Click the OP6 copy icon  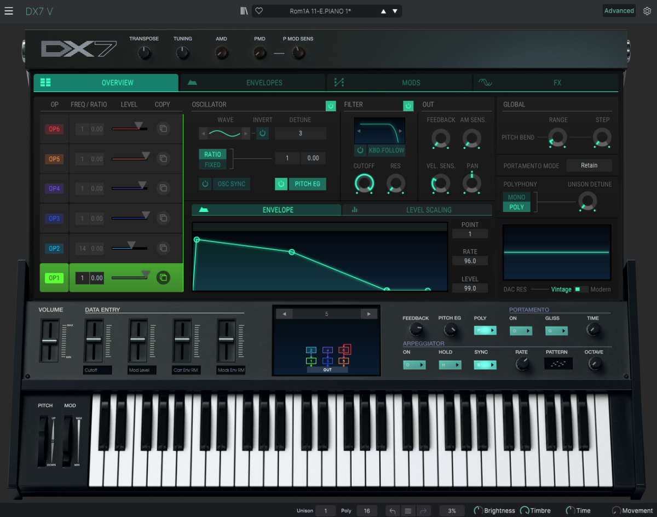coord(163,129)
